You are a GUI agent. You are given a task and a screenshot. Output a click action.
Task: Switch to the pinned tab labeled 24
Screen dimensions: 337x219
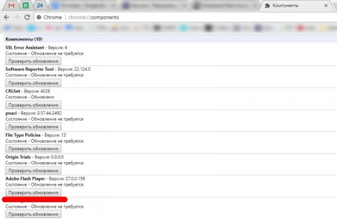[40, 6]
